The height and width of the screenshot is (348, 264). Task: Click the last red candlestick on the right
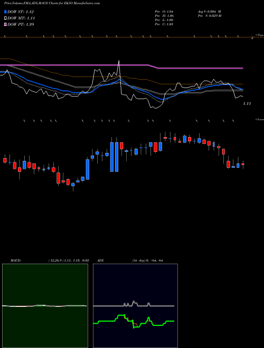pos(243,164)
